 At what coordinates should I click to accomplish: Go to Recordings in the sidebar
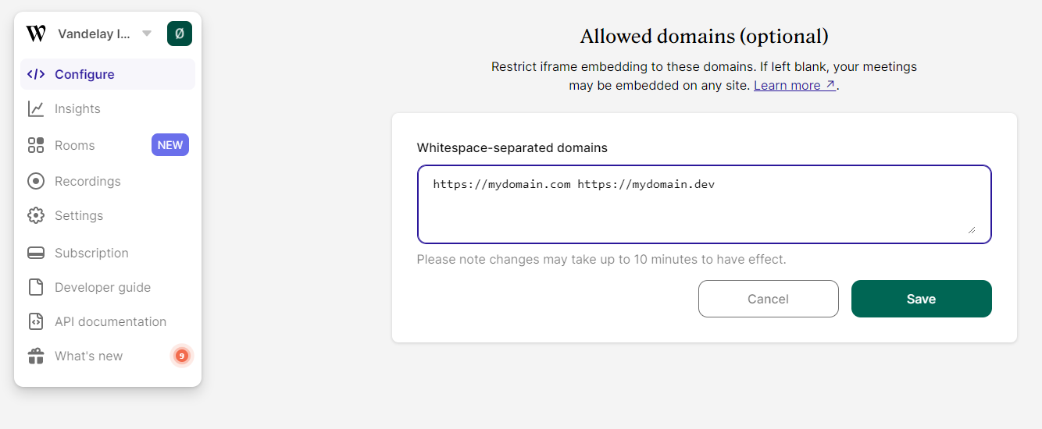coord(87,181)
